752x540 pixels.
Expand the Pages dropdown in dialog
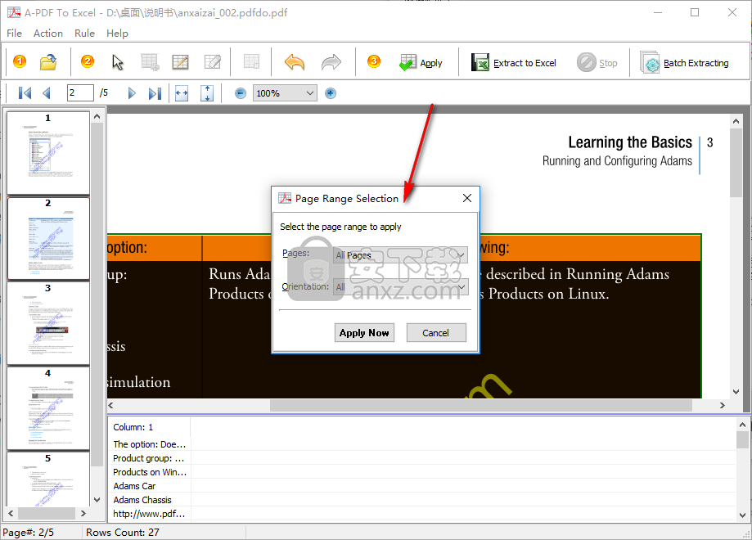pyautogui.click(x=400, y=255)
